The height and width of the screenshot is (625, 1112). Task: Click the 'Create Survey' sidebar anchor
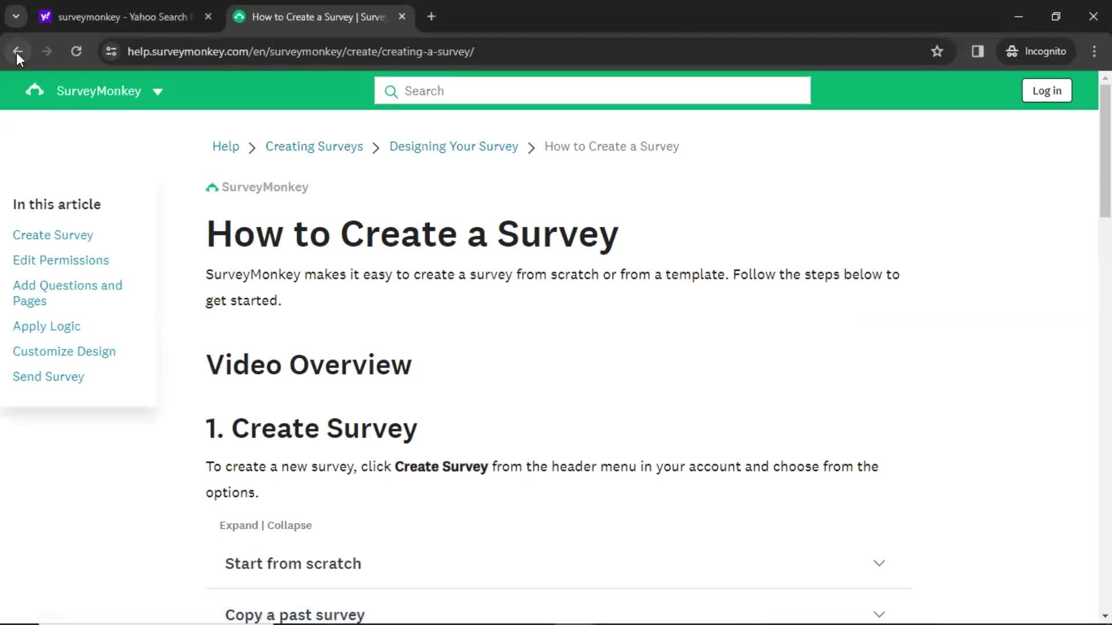tap(53, 235)
